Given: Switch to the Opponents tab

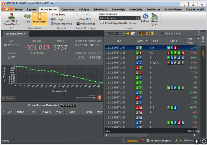Looking at the screenshot, I should pos(68,9).
